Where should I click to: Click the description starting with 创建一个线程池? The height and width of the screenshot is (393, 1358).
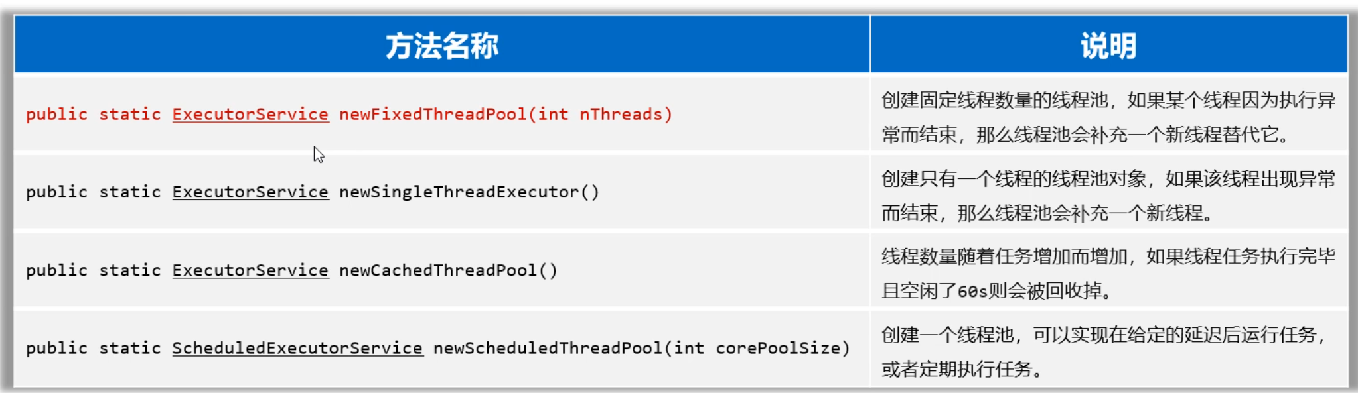tap(1102, 335)
